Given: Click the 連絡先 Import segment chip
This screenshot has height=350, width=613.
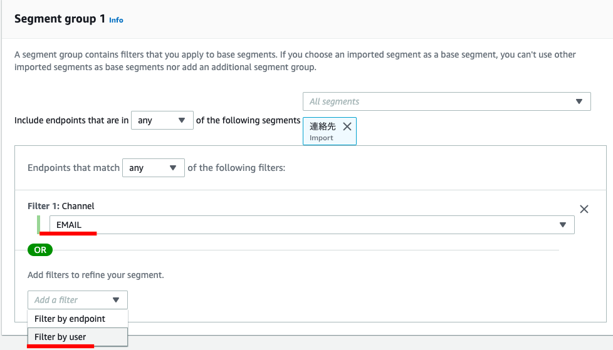Looking at the screenshot, I should pos(323,131).
